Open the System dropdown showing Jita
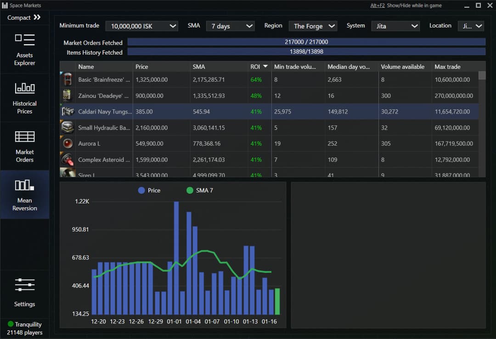496x339 pixels. click(x=395, y=26)
